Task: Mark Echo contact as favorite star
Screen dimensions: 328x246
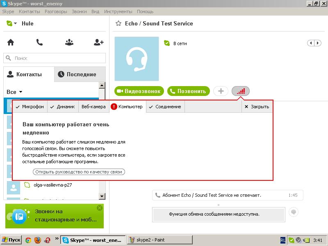Action: point(118,23)
